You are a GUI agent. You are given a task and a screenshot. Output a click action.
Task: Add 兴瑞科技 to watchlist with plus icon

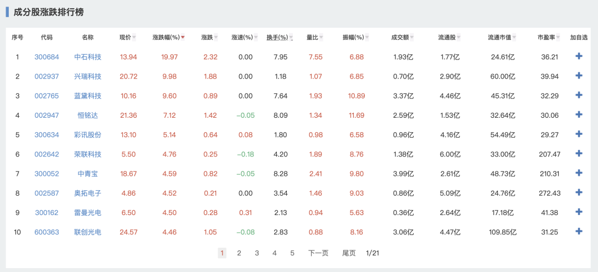(579, 76)
